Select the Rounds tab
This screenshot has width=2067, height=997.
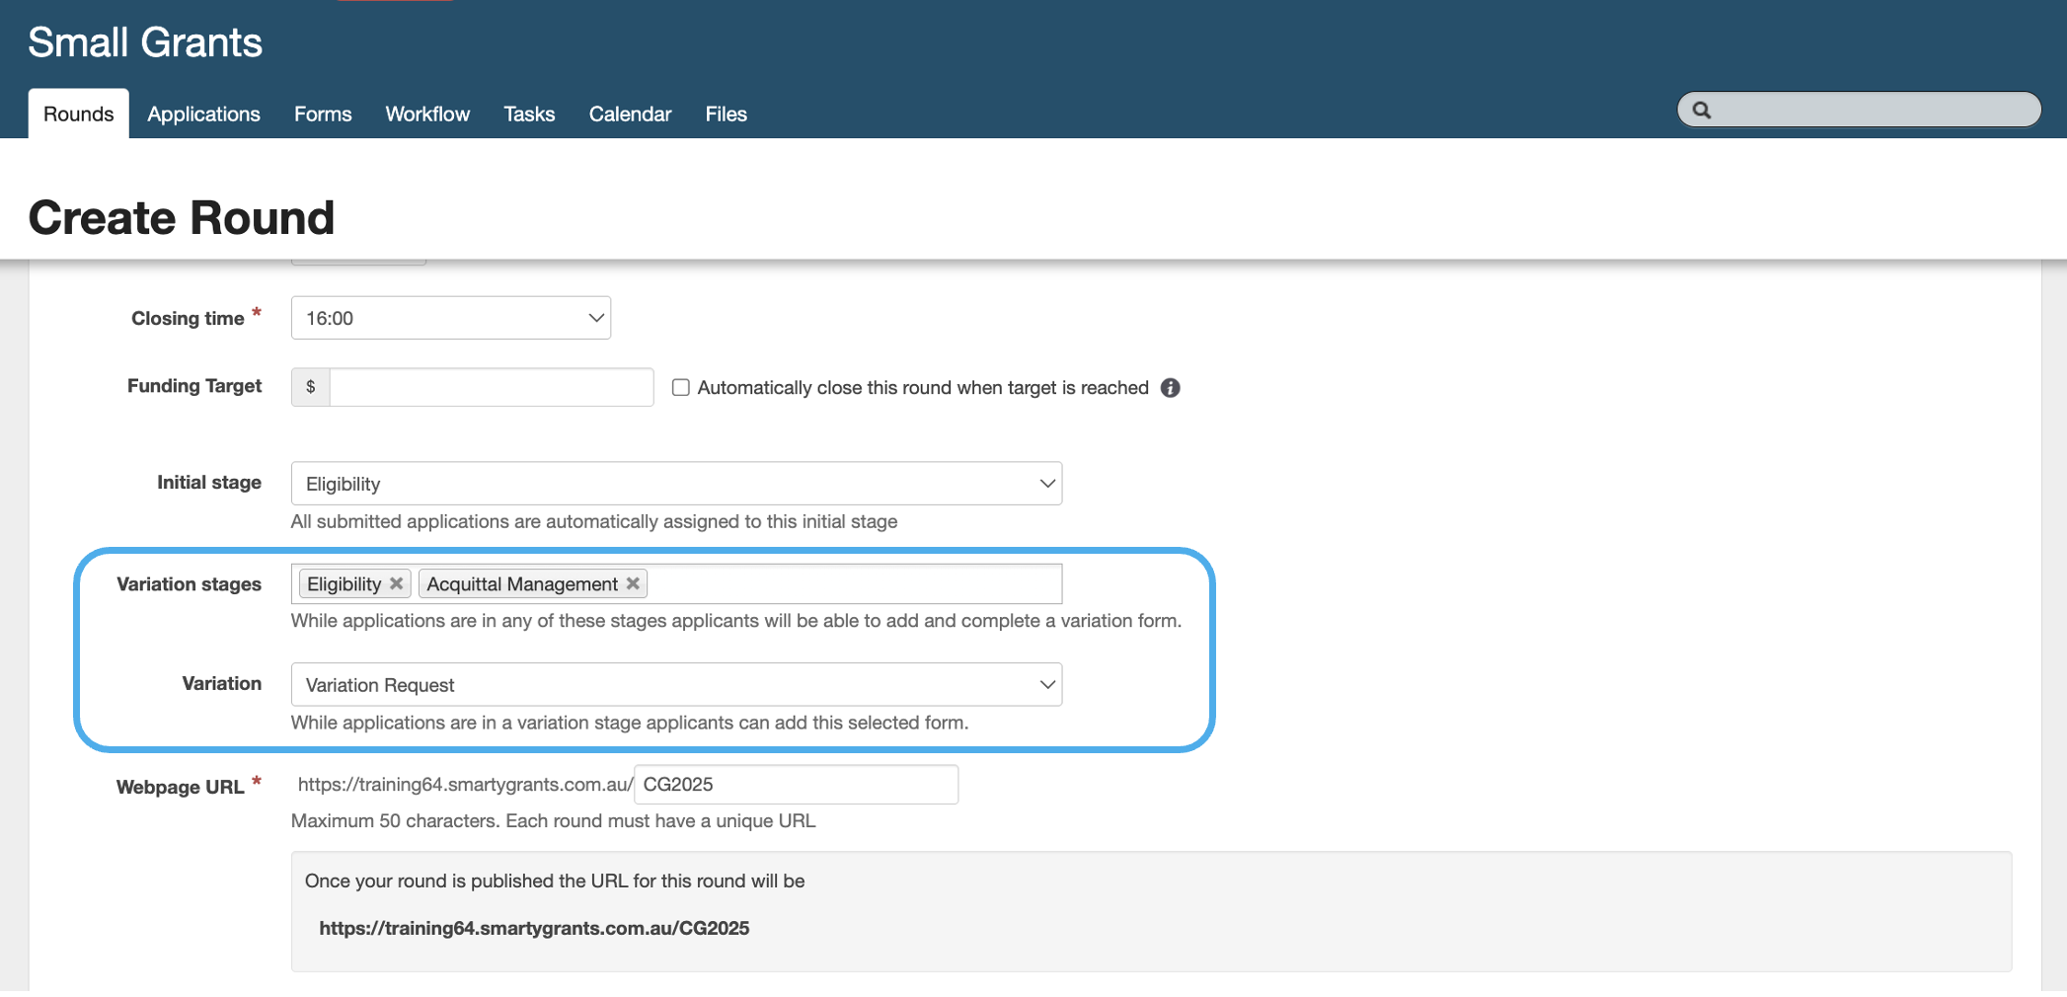tap(79, 115)
